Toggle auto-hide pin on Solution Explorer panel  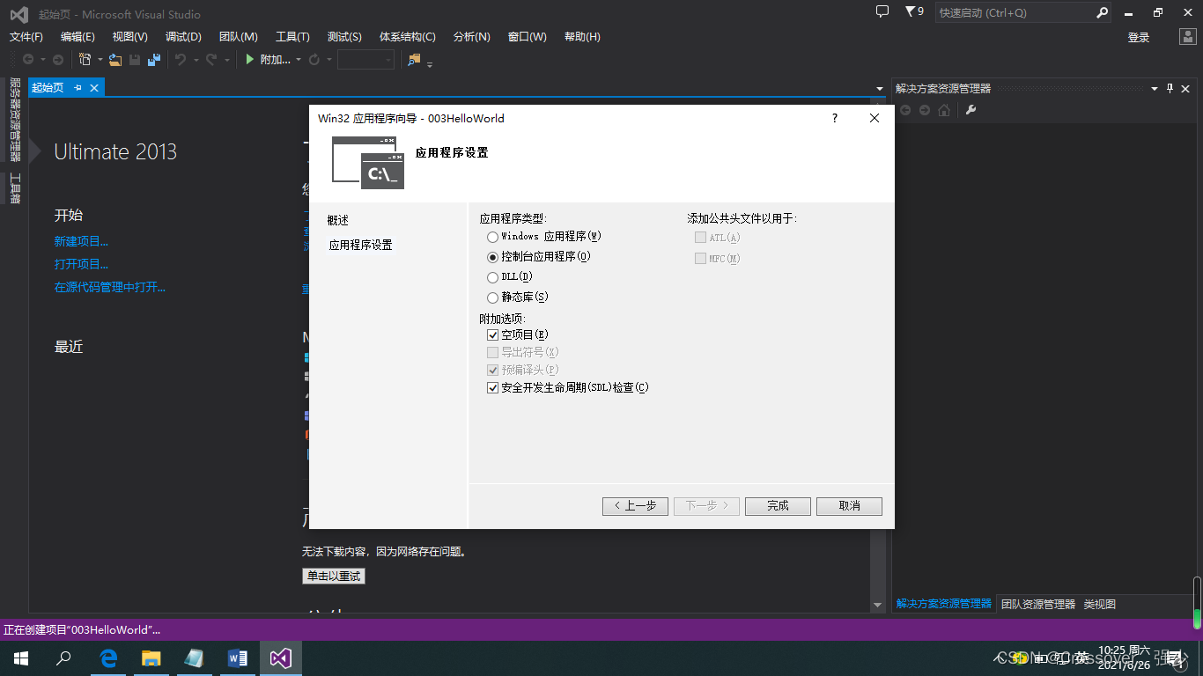[1170, 88]
